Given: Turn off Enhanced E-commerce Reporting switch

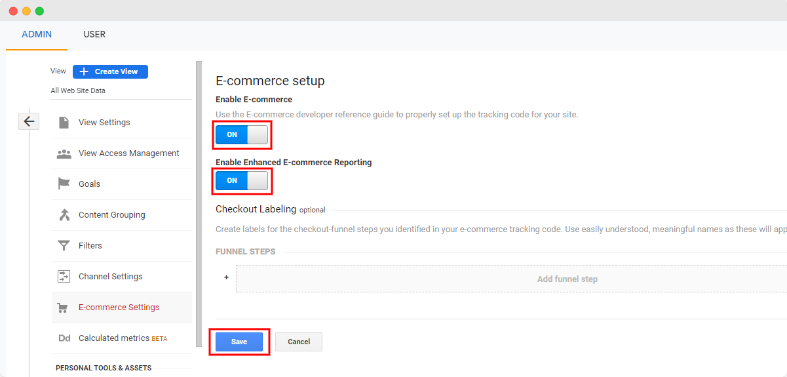Looking at the screenshot, I should [x=242, y=180].
